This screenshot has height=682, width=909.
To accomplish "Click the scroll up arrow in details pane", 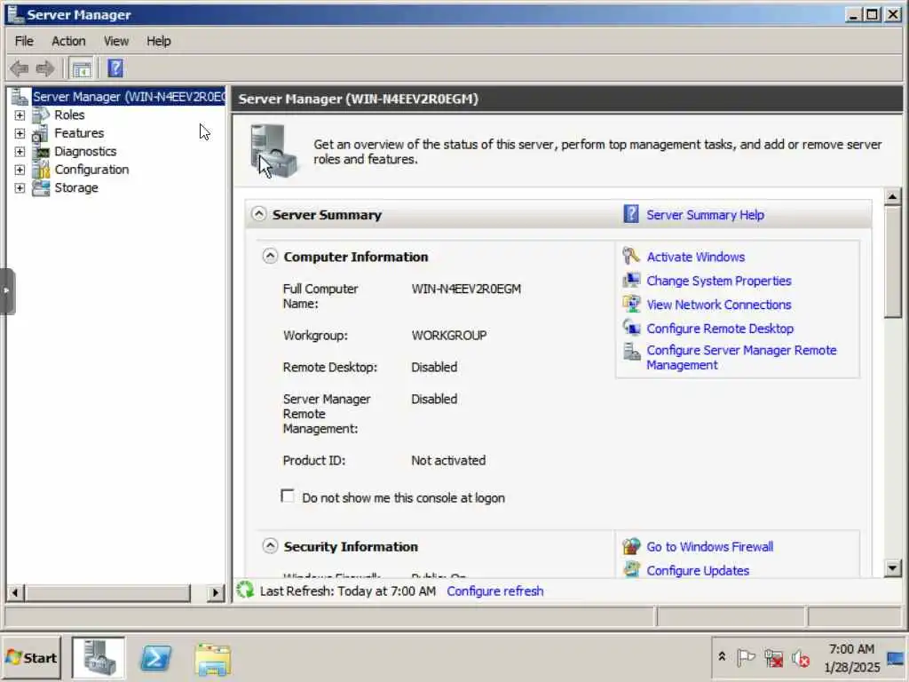I will [x=892, y=196].
